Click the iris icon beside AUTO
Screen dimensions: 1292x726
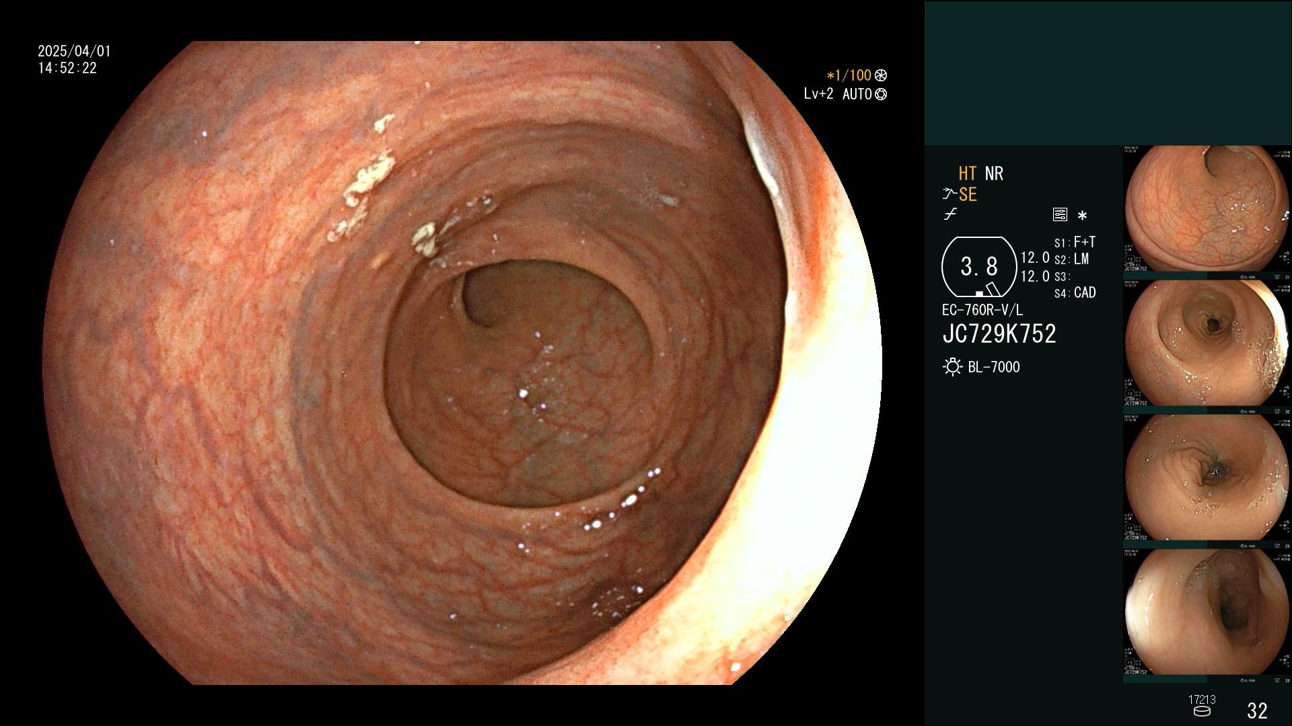881,94
